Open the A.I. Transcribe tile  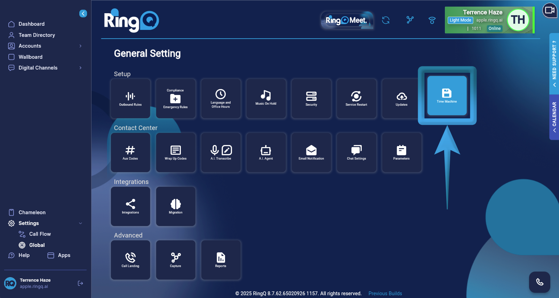tap(221, 153)
